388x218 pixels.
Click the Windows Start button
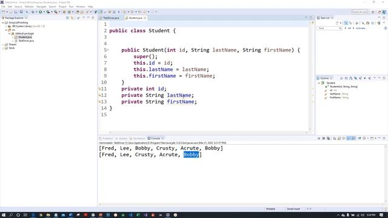point(4,215)
